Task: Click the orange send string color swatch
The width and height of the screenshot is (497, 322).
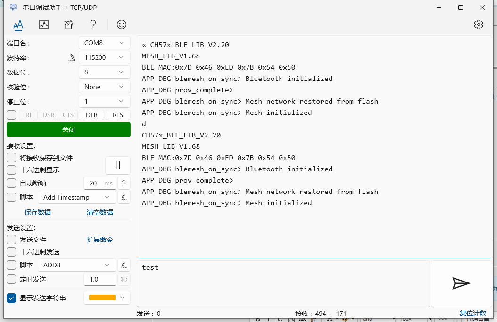Action: click(102, 298)
